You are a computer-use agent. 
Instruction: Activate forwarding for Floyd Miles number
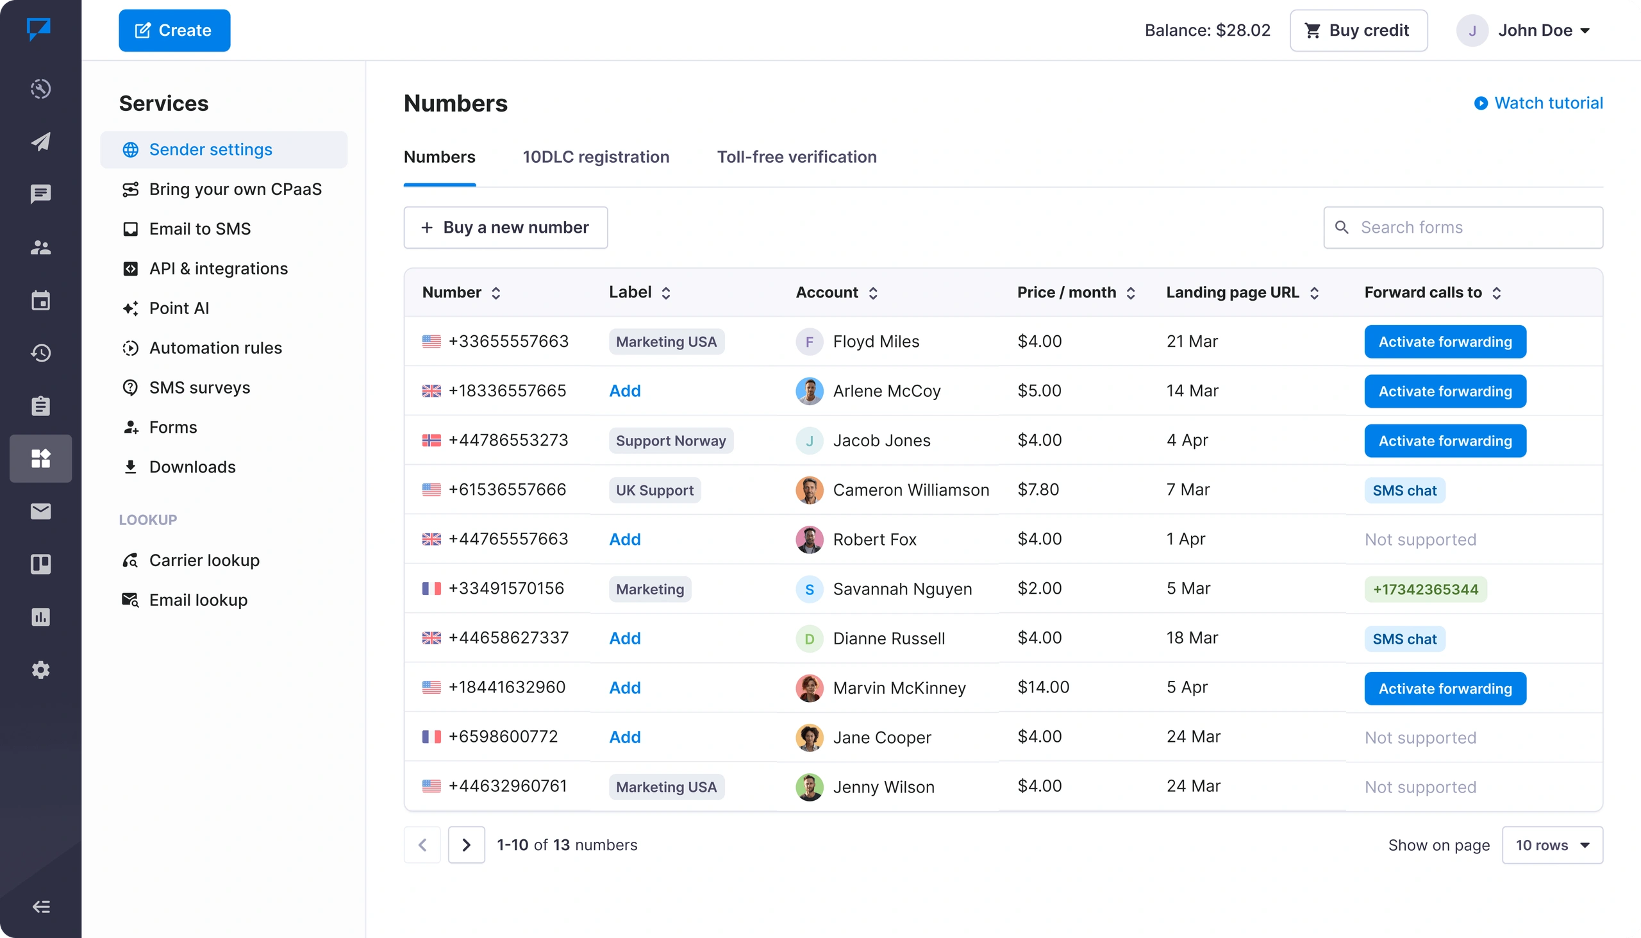coord(1445,342)
